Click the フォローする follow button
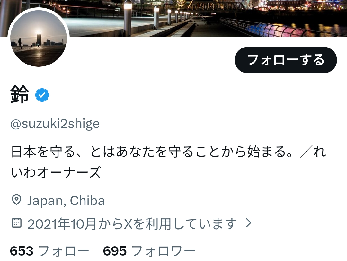 tap(286, 60)
